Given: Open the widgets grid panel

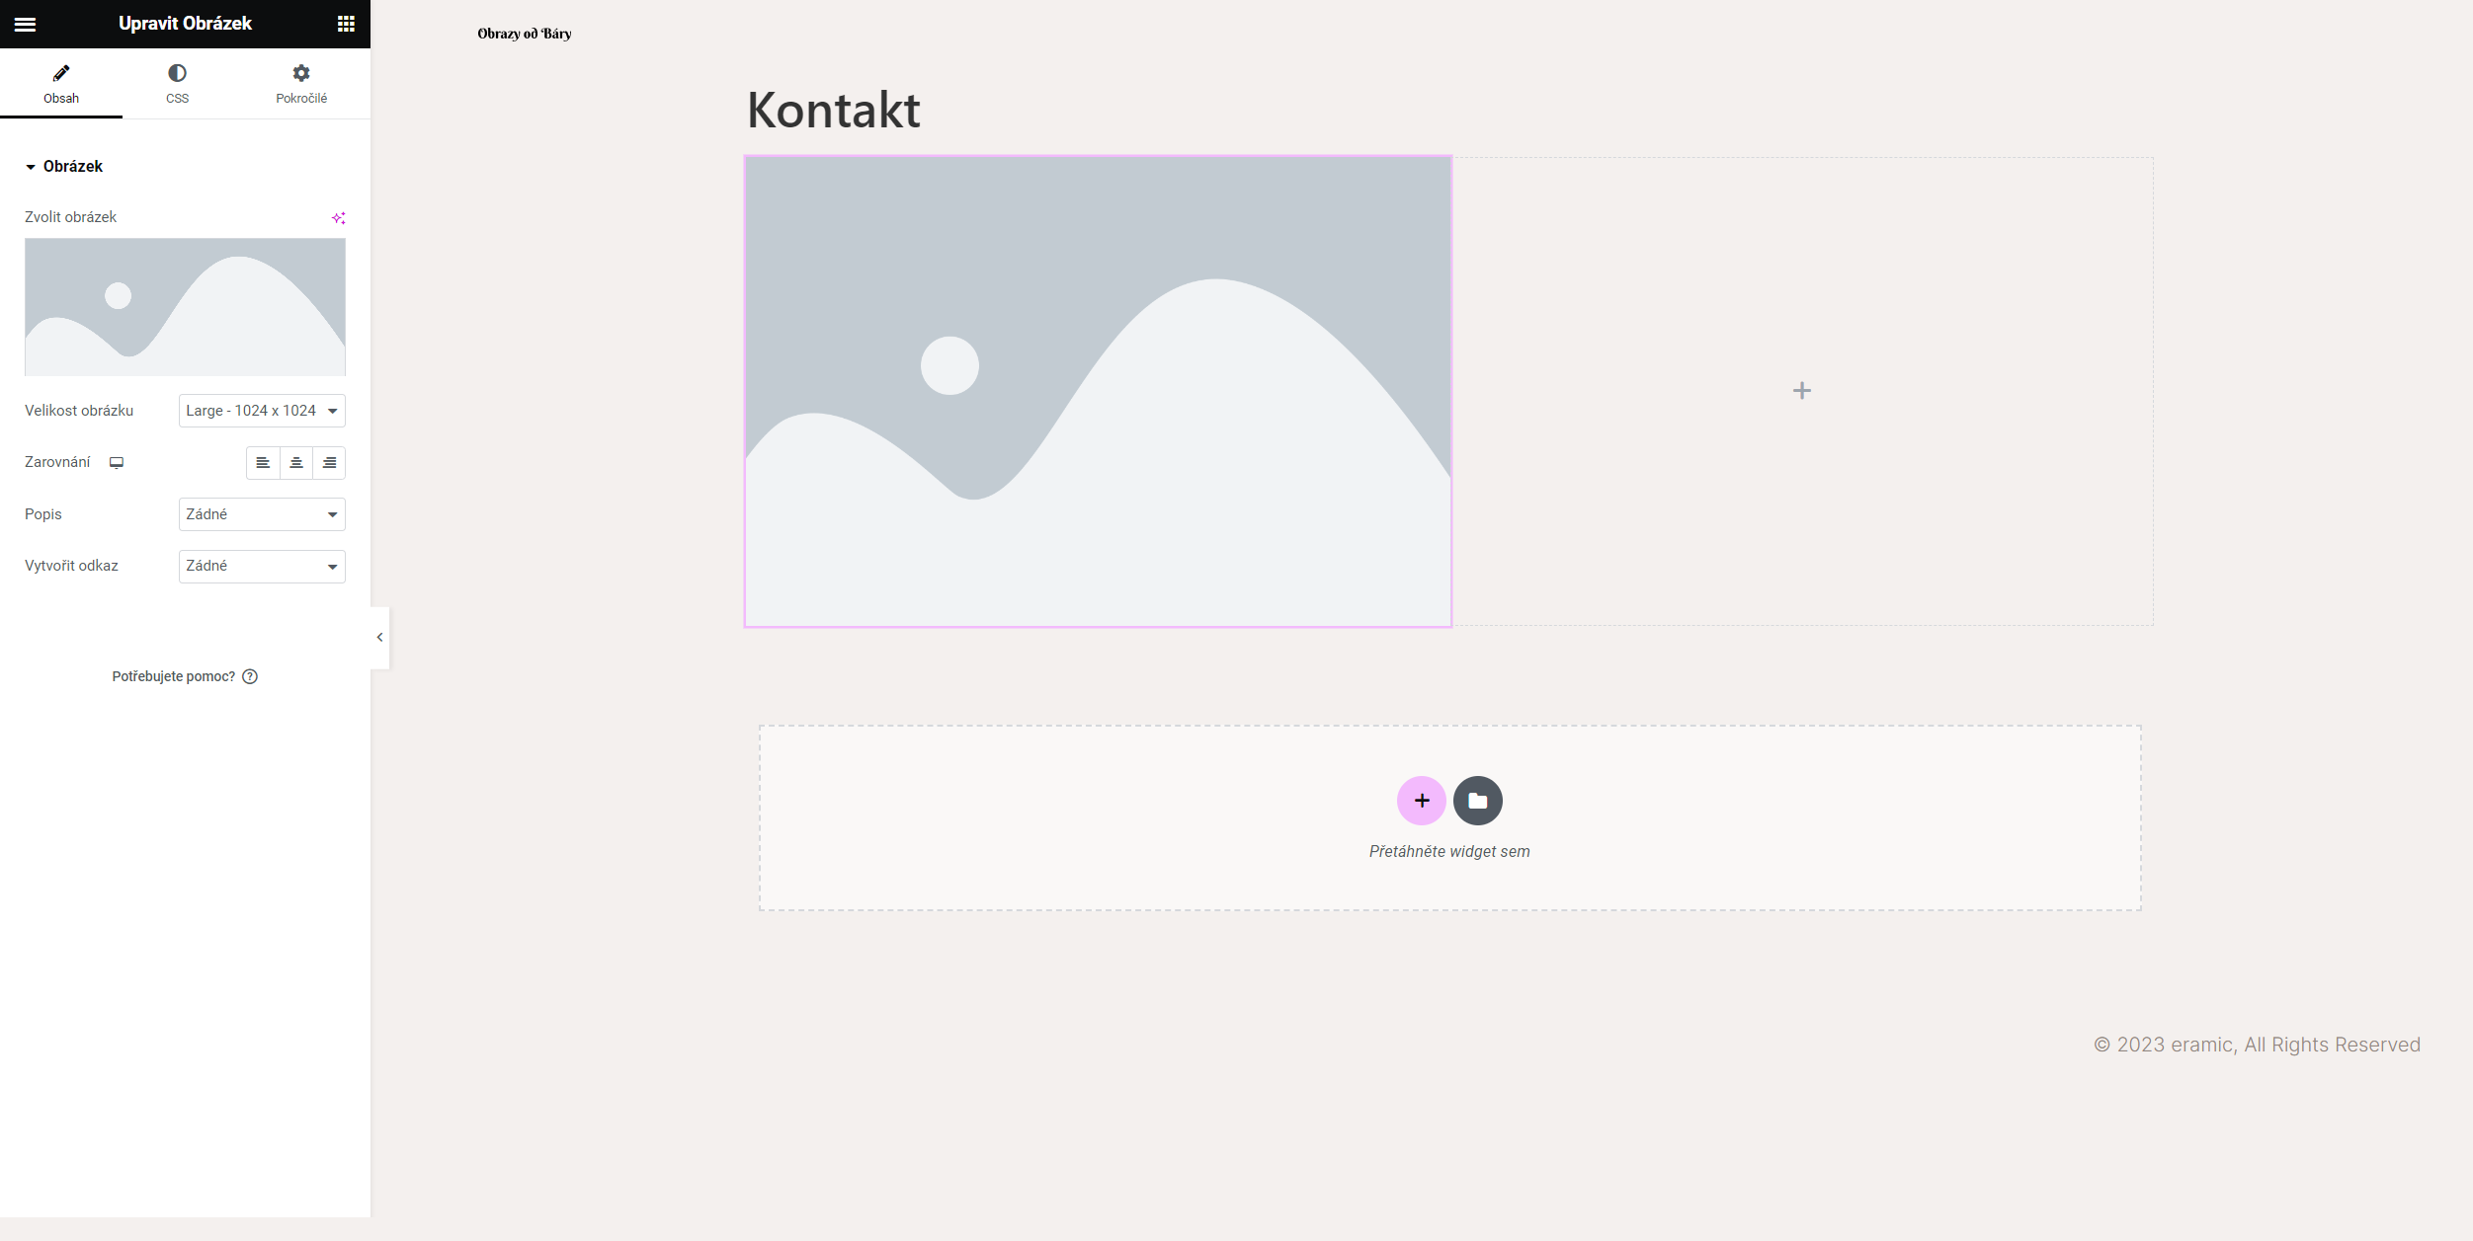Looking at the screenshot, I should point(346,24).
